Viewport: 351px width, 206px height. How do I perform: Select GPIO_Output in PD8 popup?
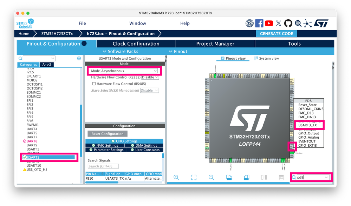point(308,133)
